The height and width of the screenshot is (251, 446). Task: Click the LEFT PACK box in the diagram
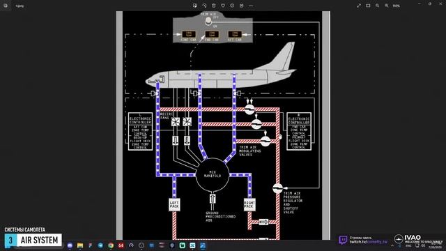click(x=174, y=204)
